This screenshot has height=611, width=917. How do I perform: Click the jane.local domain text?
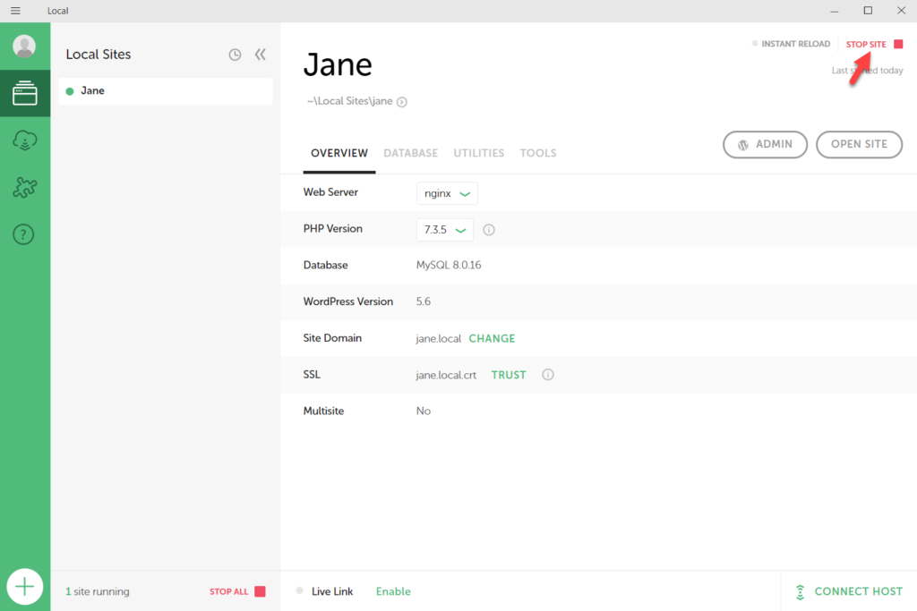439,339
